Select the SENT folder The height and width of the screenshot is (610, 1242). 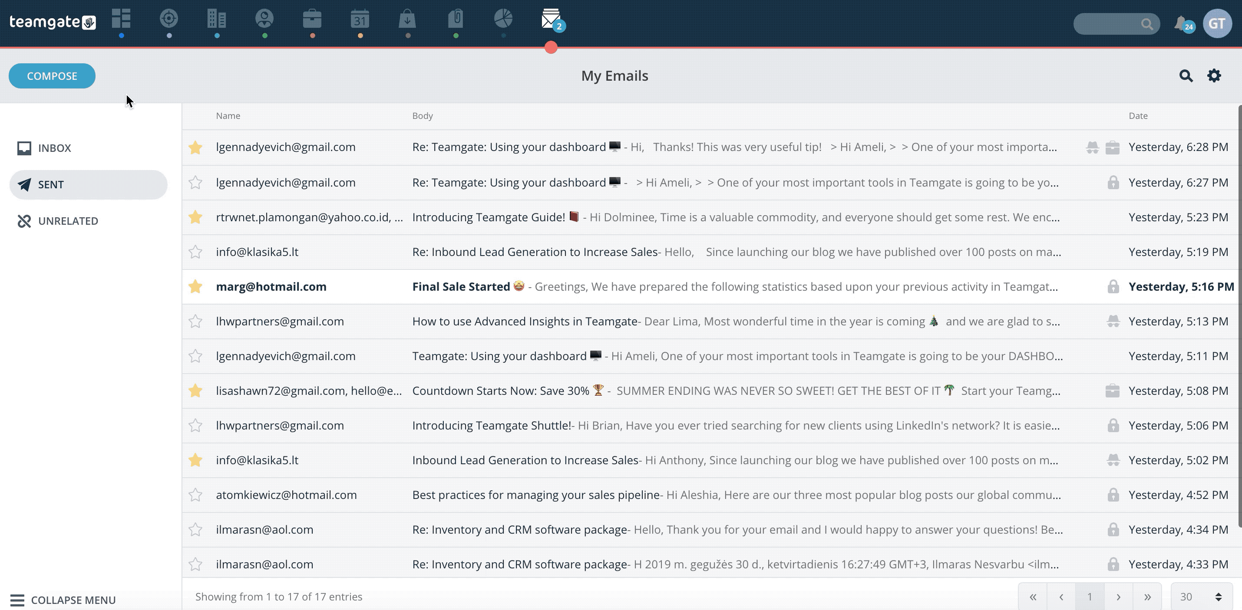pyautogui.click(x=88, y=184)
